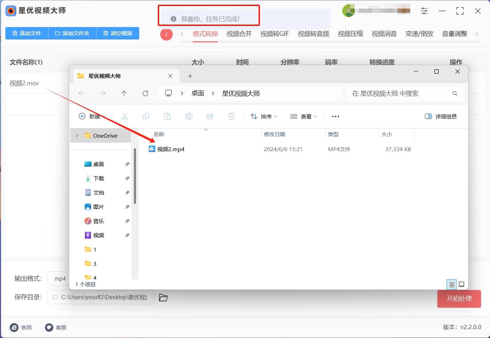This screenshot has height=338, width=490.
Task: Click 星优视频大师 in the address breadcrumb
Action: pyautogui.click(x=241, y=93)
